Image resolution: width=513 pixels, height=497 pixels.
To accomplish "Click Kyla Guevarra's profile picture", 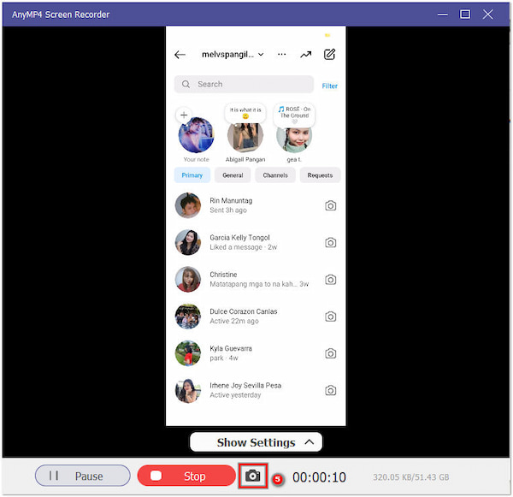I will point(188,353).
